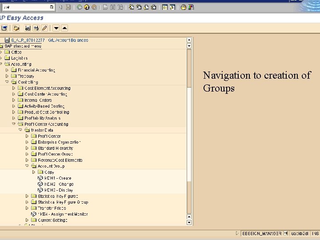Collapse Profit Center Accounting node

click(x=14, y=124)
